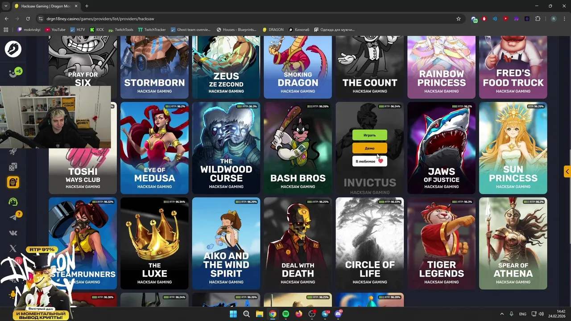Open the TwitchTools bookmark
The width and height of the screenshot is (571, 321).
[120, 29]
